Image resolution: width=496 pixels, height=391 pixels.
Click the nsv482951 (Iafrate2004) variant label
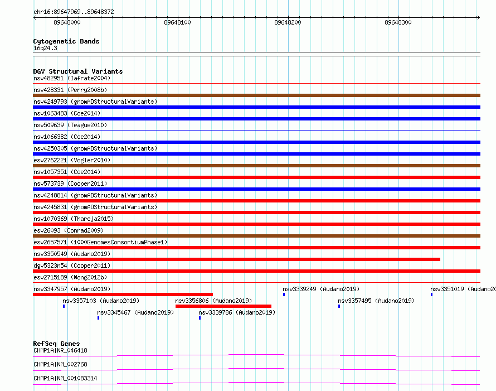(x=72, y=78)
